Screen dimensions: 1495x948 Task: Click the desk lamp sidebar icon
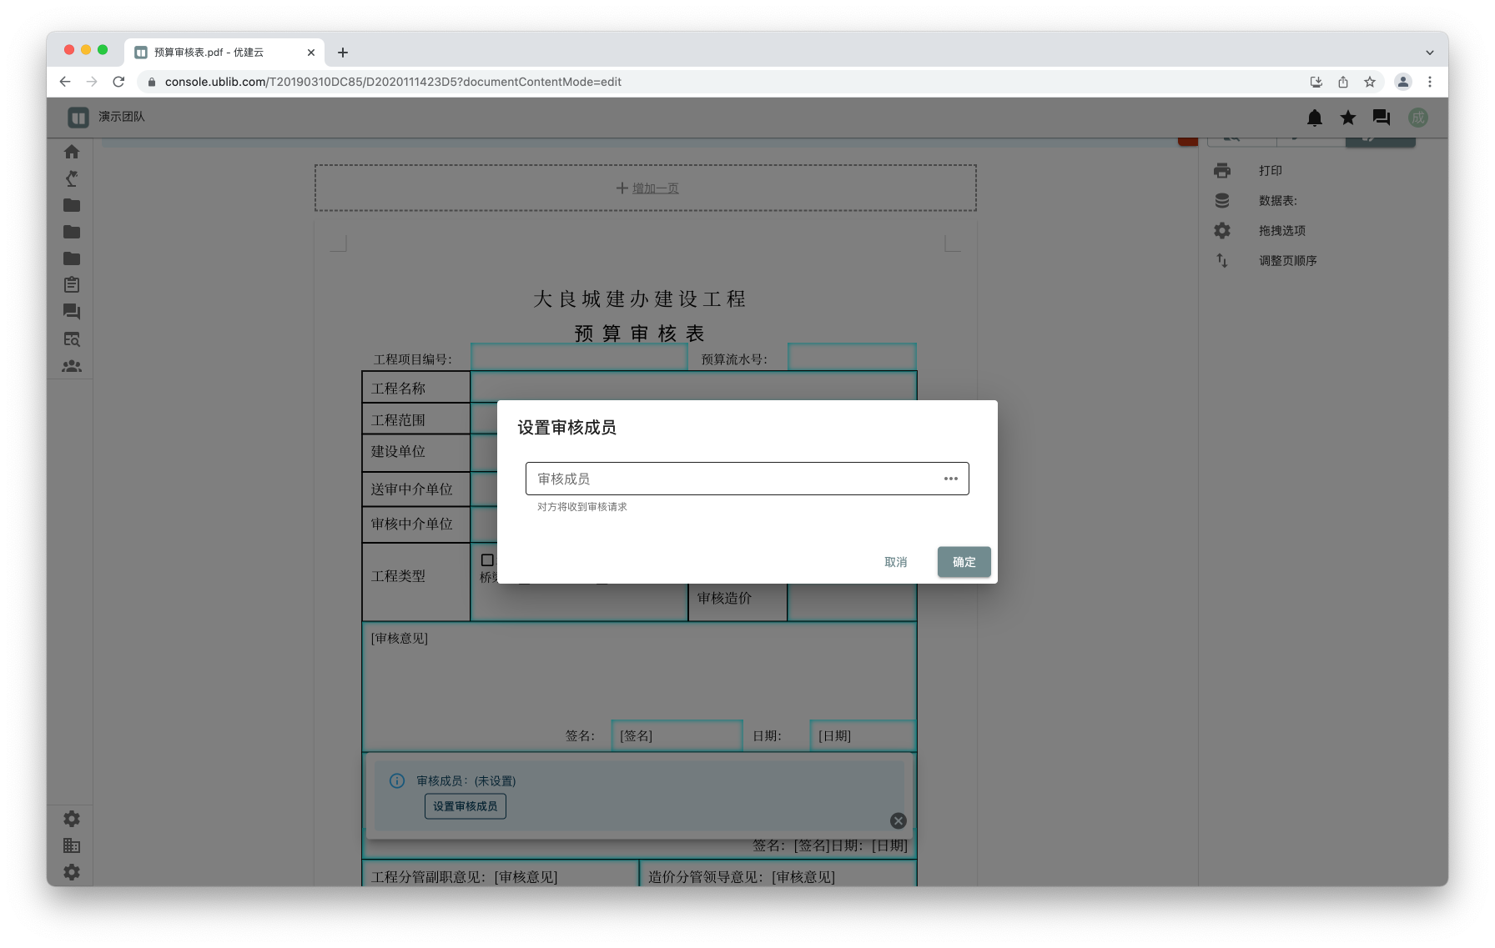pyautogui.click(x=72, y=178)
